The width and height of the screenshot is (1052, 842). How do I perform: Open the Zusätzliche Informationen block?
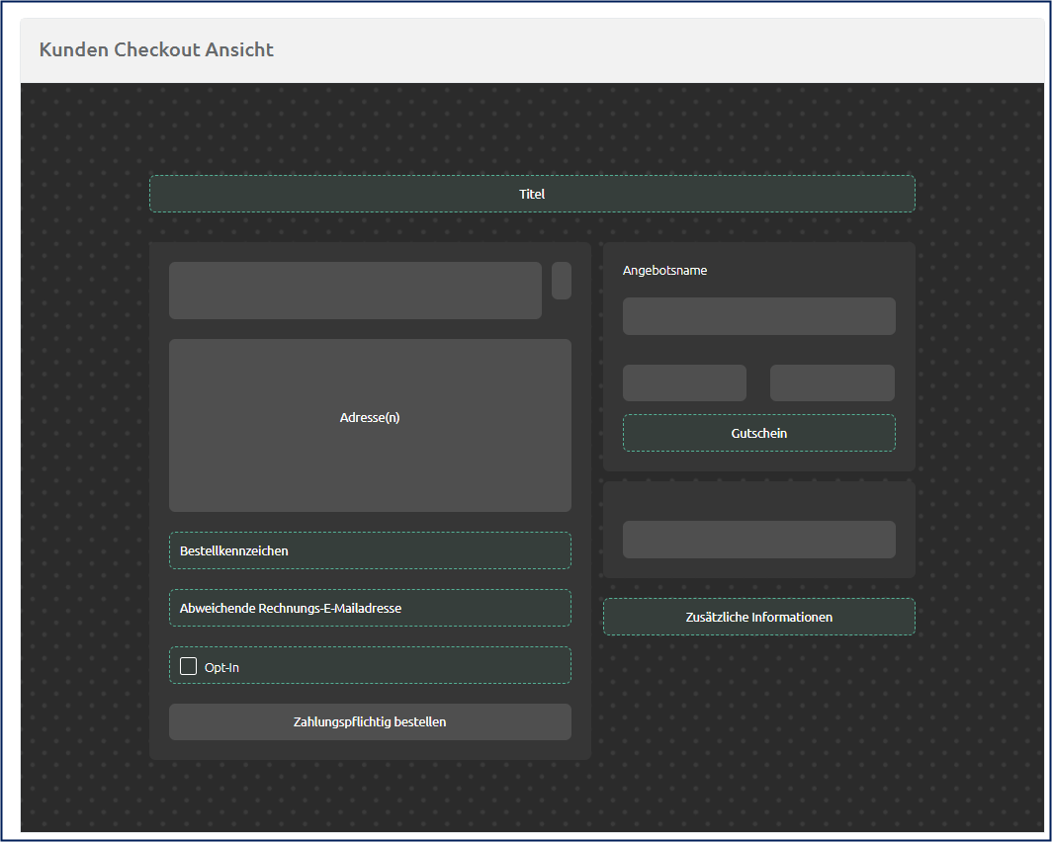point(758,617)
